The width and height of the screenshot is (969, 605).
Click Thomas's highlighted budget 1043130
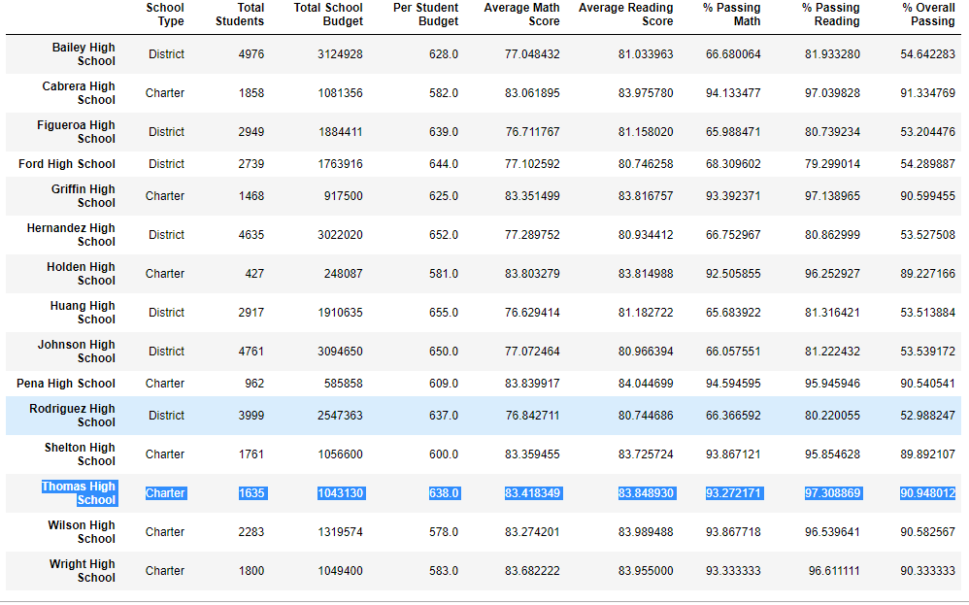click(341, 493)
